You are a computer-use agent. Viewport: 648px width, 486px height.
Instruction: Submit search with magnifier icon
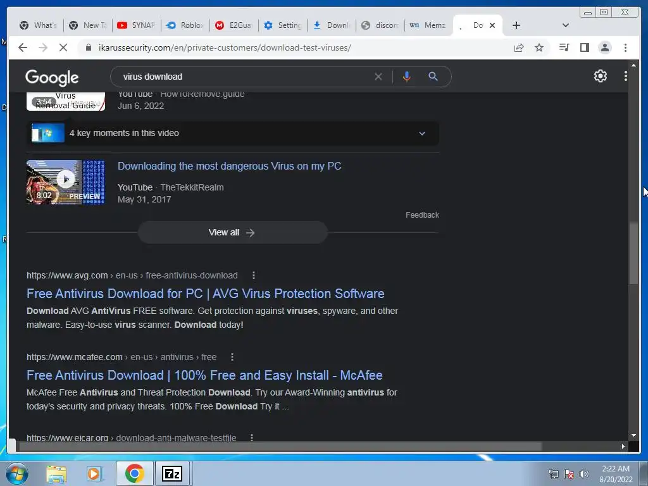[x=433, y=77]
